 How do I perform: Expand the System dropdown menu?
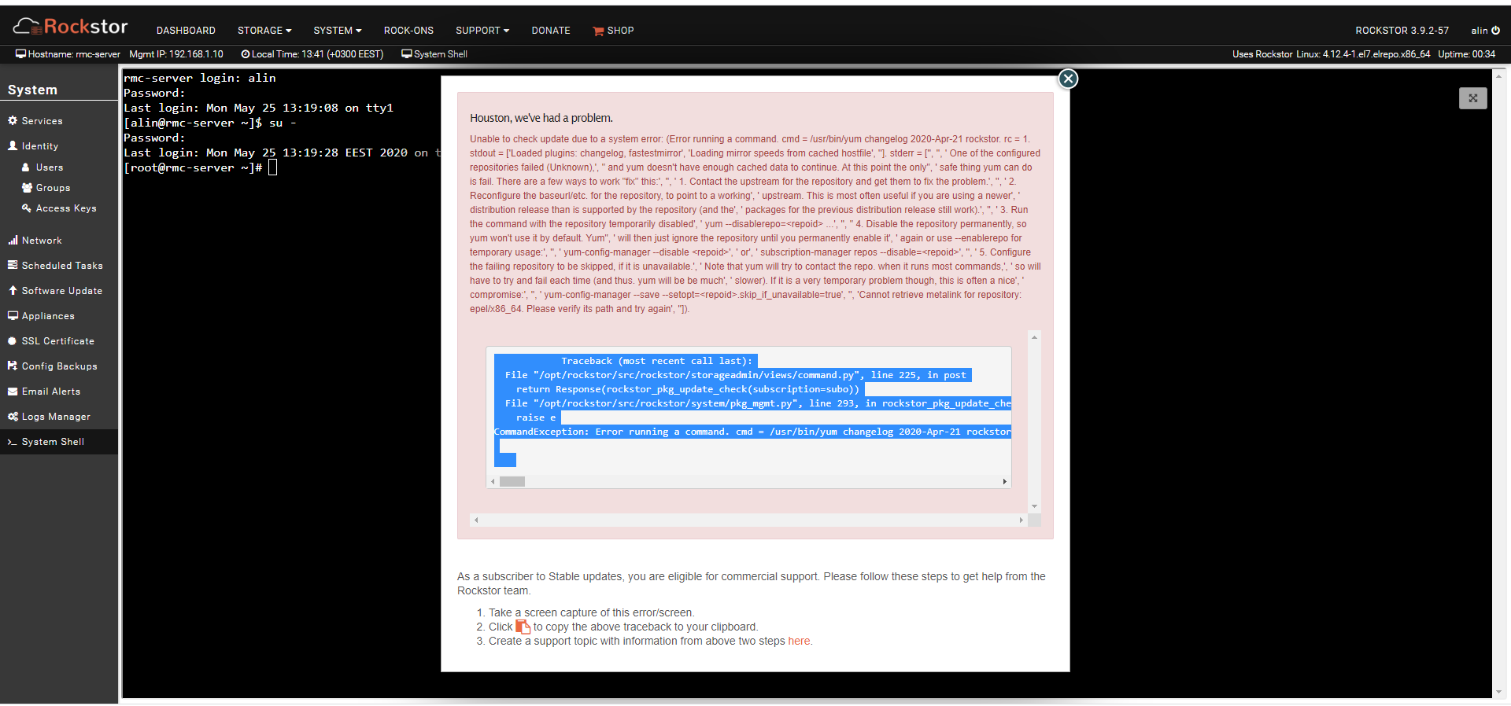click(x=338, y=31)
